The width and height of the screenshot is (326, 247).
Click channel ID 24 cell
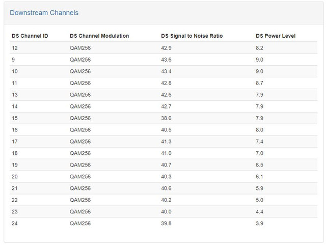[x=15, y=223]
